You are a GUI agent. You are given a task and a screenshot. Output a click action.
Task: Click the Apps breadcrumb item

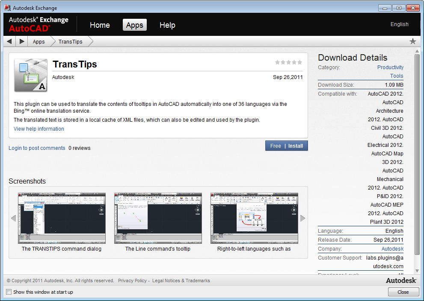pos(39,42)
